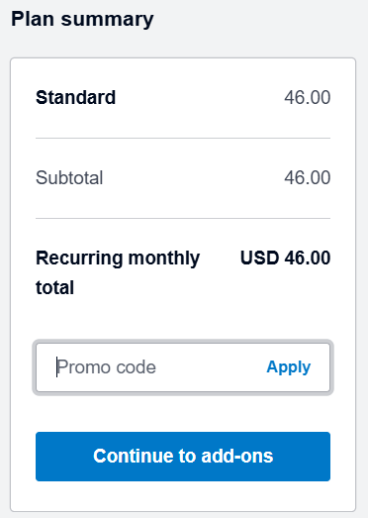Click the Standard plan name
368x518 pixels.
75,97
